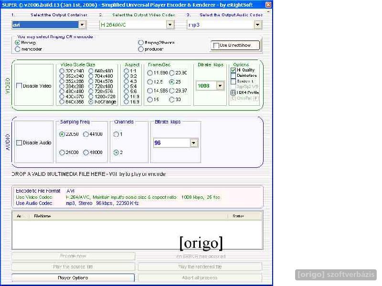Enable the Stretch It option checkbox
The height and width of the screenshot is (286, 382).
[x=233, y=81]
